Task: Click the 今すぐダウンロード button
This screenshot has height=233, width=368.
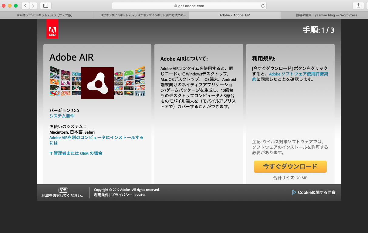Action: tap(290, 167)
